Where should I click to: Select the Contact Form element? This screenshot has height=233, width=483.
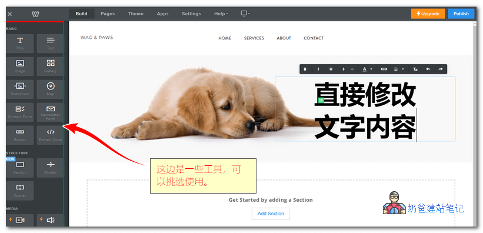click(20, 112)
